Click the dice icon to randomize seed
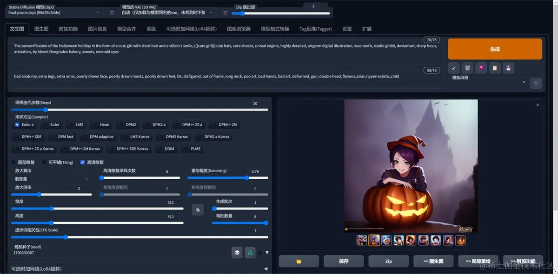The width and height of the screenshot is (558, 274). 237,252
